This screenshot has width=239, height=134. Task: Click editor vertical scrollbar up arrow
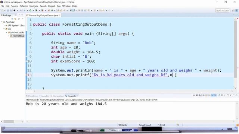pos(235,19)
